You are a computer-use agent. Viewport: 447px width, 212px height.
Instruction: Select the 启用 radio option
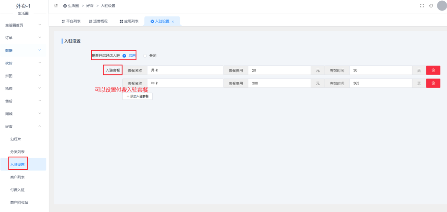point(125,56)
